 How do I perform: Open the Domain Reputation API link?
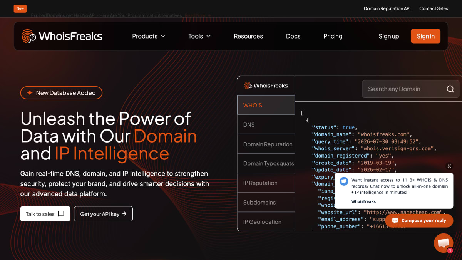click(x=387, y=8)
